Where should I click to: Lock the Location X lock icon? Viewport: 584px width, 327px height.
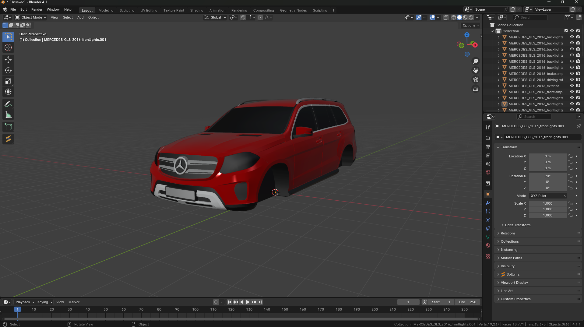coord(570,156)
